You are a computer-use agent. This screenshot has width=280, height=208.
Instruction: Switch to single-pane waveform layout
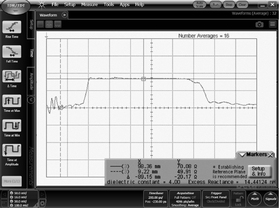click(40, 24)
